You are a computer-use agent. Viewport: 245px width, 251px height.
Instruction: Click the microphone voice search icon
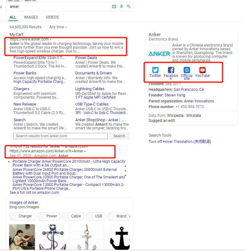click(122, 6)
